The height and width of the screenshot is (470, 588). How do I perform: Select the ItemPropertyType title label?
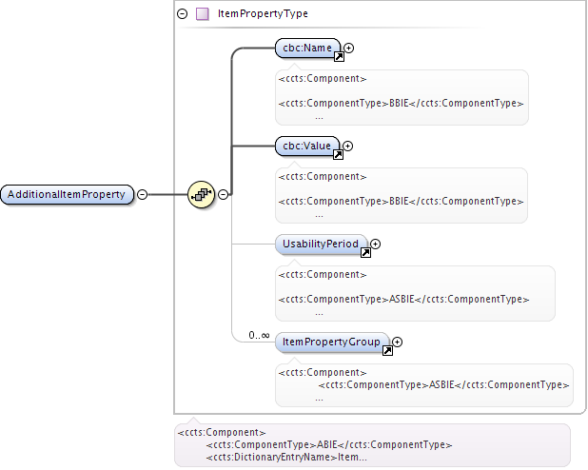coord(263,14)
